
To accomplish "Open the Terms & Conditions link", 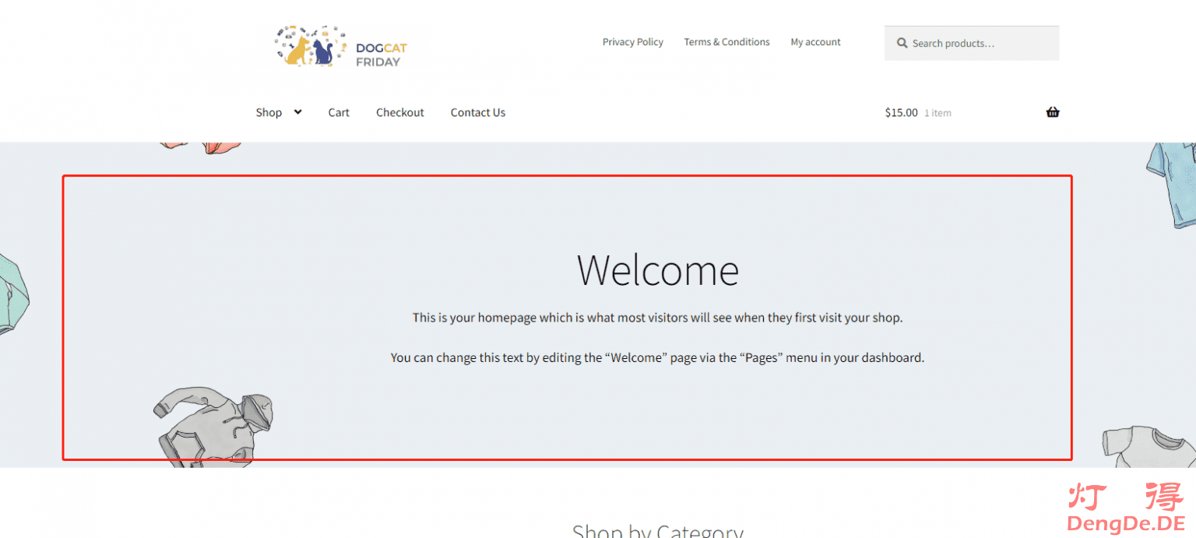I will 726,42.
